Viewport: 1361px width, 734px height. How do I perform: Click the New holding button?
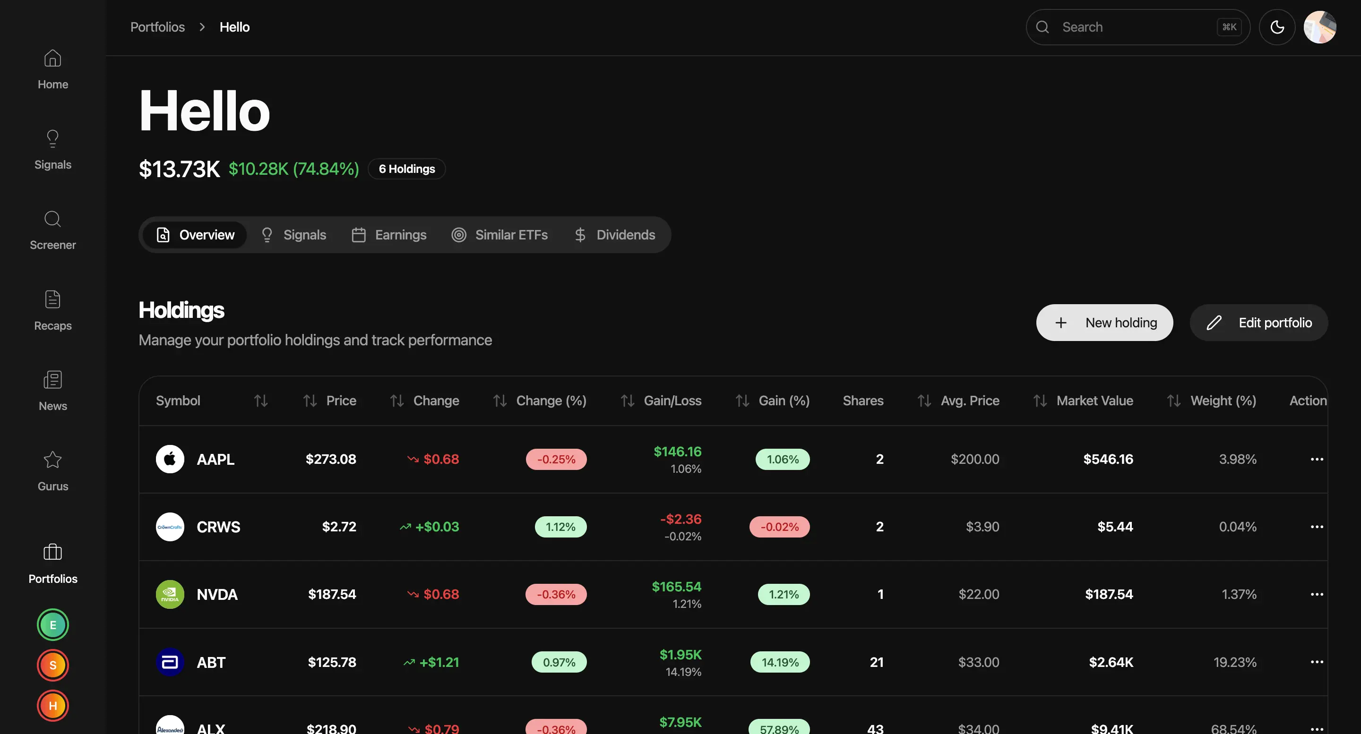pyautogui.click(x=1105, y=322)
